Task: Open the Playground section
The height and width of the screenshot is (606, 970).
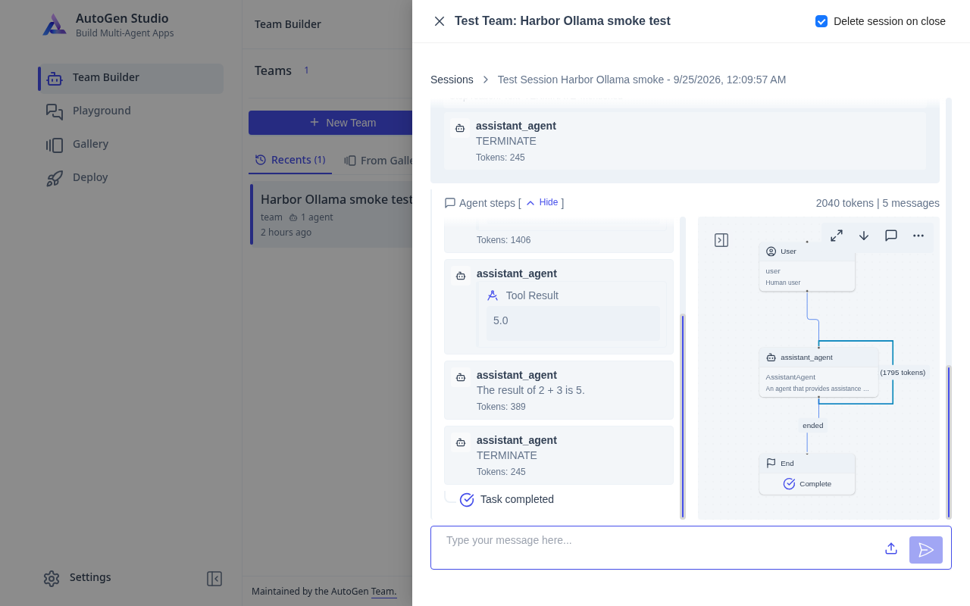Action: 131,111
